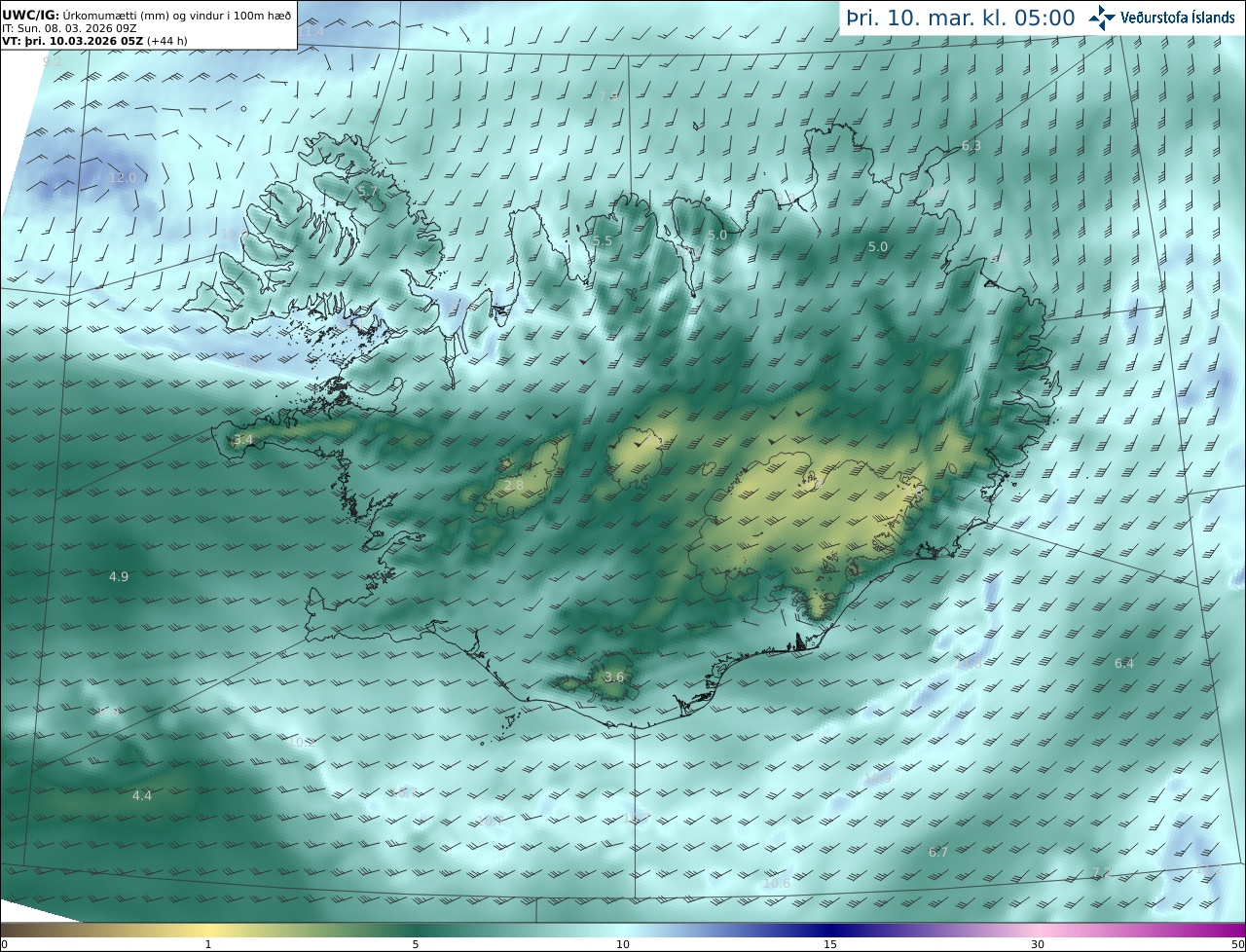This screenshot has height=952, width=1246.
Task: Click the 11.4 value label
Action: click(x=311, y=32)
